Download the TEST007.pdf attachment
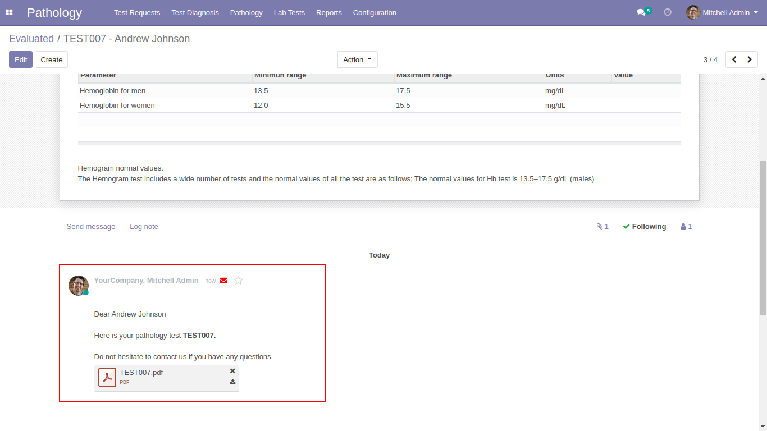 [x=232, y=382]
